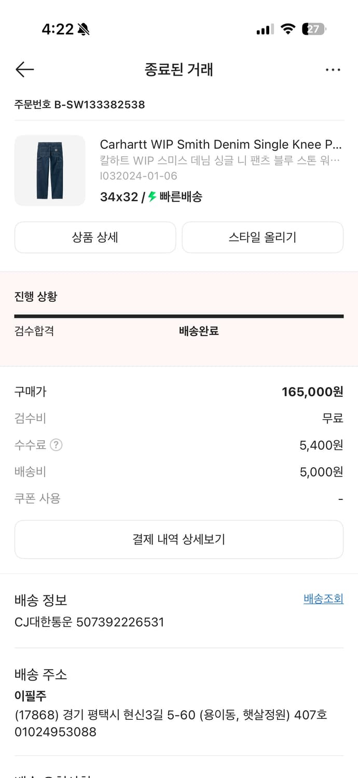This screenshot has width=358, height=778.
Task: Switch to the 종료된 거래 screen title
Action: (x=178, y=70)
